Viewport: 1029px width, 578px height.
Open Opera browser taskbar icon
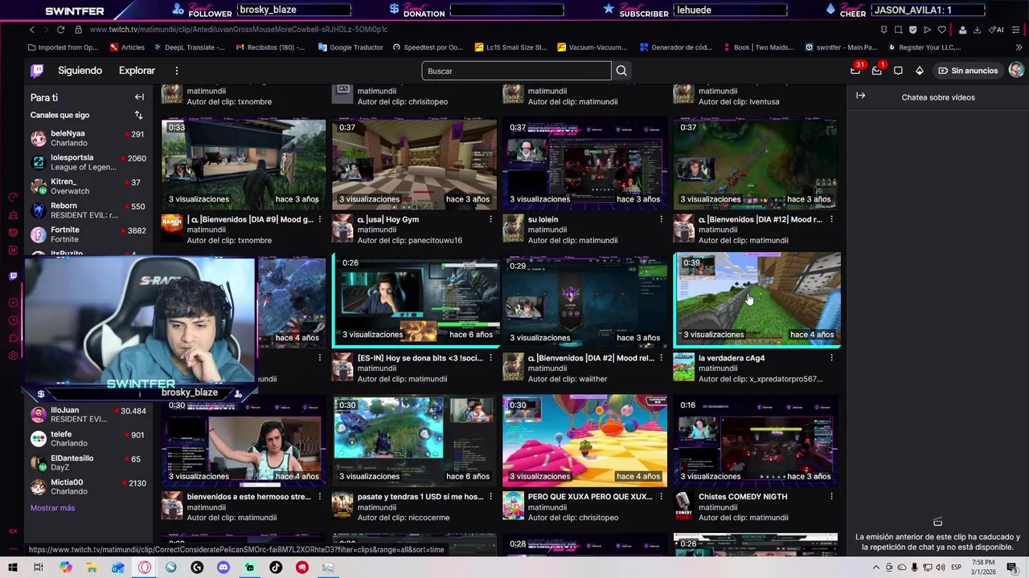[x=145, y=568]
